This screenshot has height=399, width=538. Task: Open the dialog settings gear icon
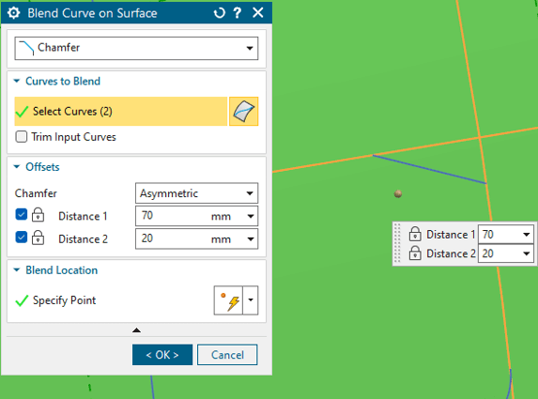[14, 13]
